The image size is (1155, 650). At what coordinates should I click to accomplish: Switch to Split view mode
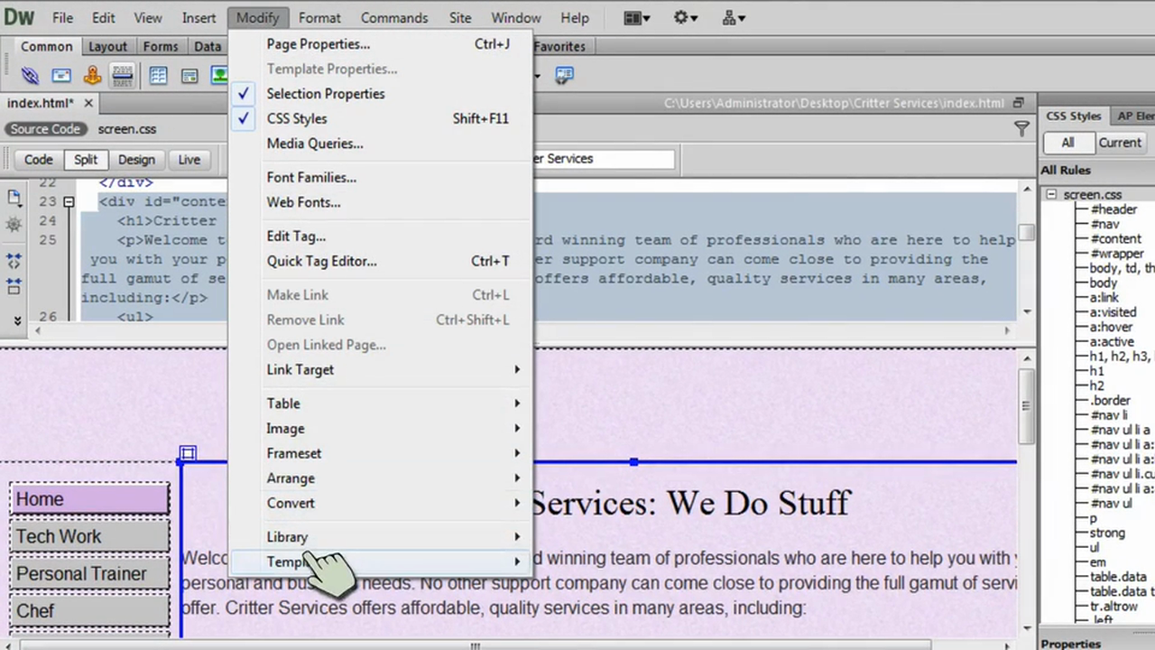pos(86,160)
